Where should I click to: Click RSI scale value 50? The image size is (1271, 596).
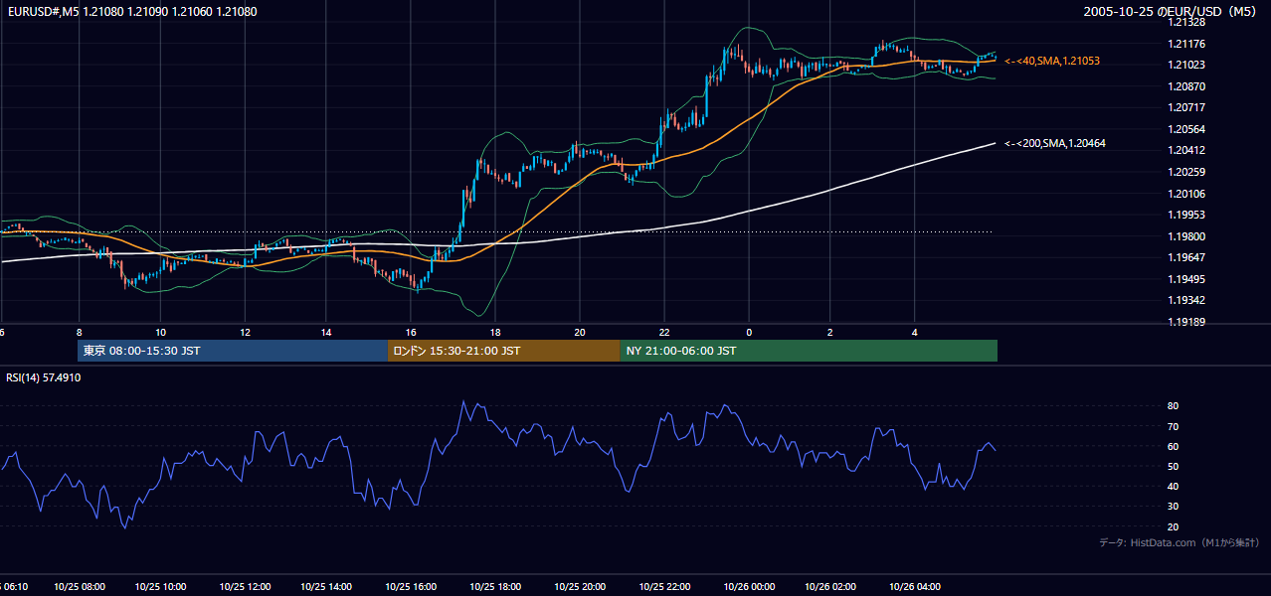pos(1174,466)
